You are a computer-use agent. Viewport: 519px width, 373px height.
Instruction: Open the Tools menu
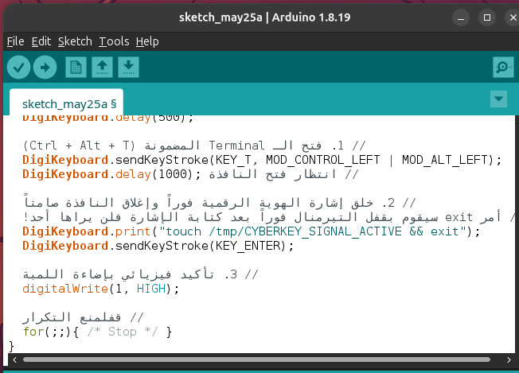(x=114, y=41)
